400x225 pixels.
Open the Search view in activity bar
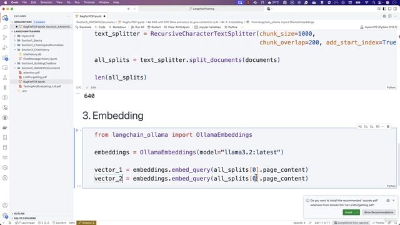[5, 27]
